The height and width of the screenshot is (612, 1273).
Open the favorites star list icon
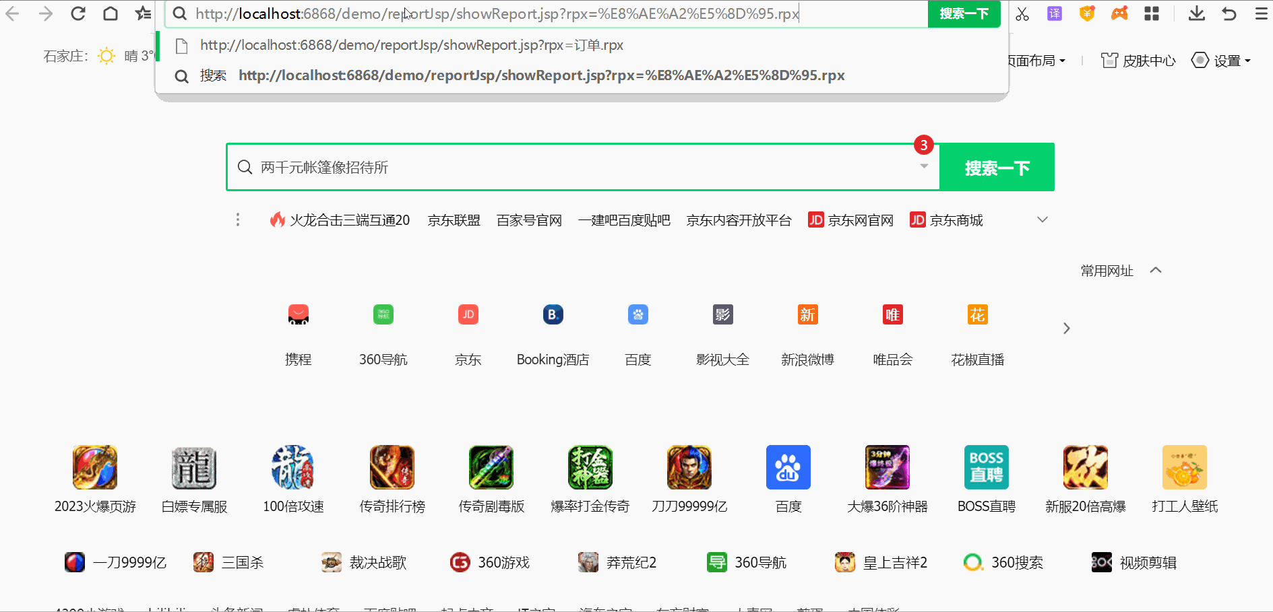pos(143,13)
